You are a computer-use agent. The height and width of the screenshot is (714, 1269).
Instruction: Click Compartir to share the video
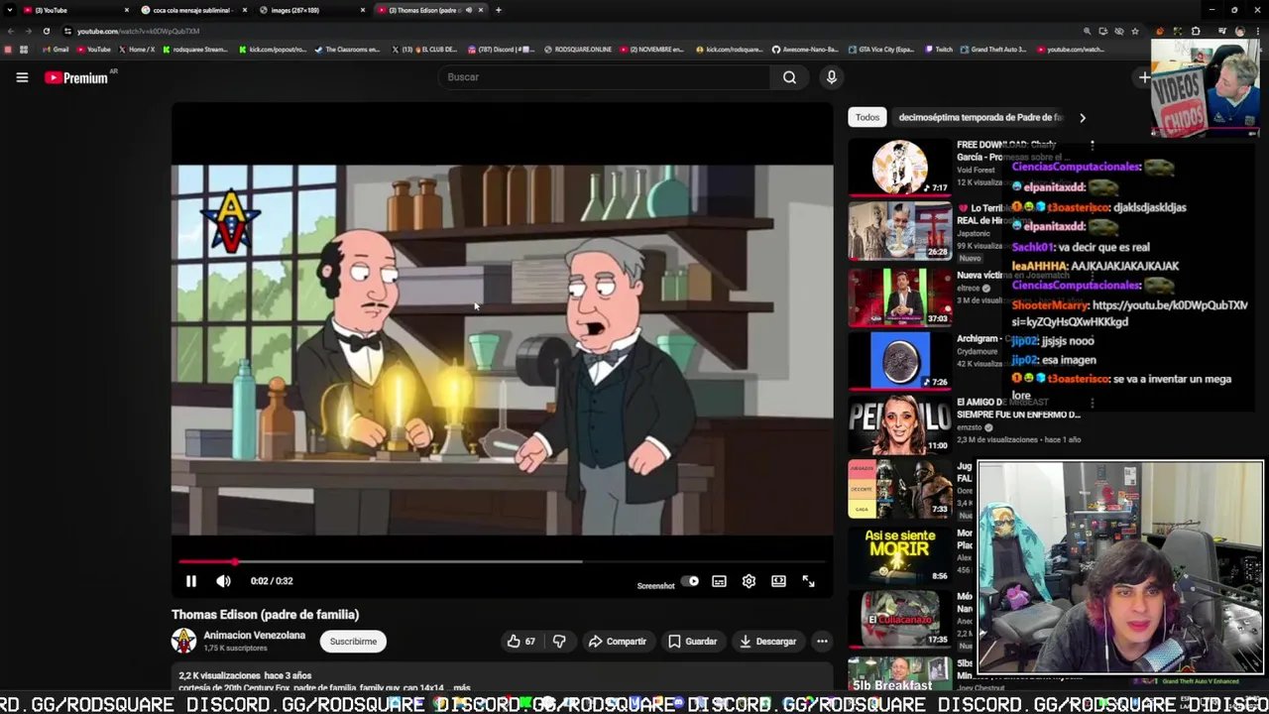coord(617,642)
